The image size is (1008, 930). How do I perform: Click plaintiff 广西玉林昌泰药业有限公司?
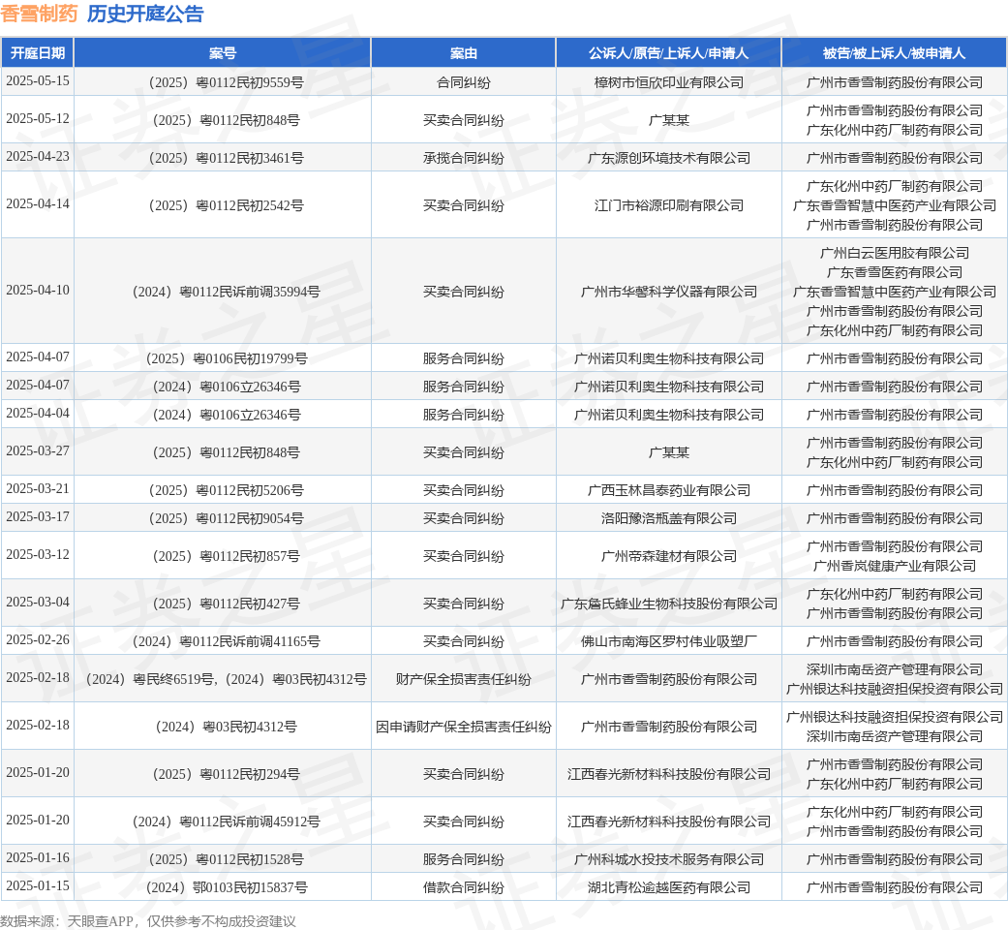pyautogui.click(x=668, y=491)
